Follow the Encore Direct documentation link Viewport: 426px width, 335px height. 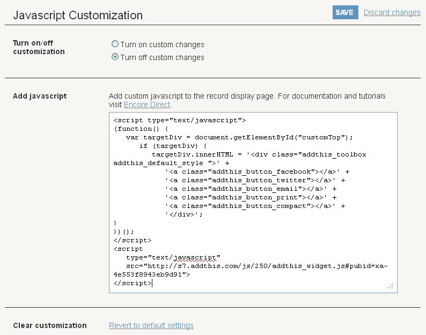click(x=147, y=105)
